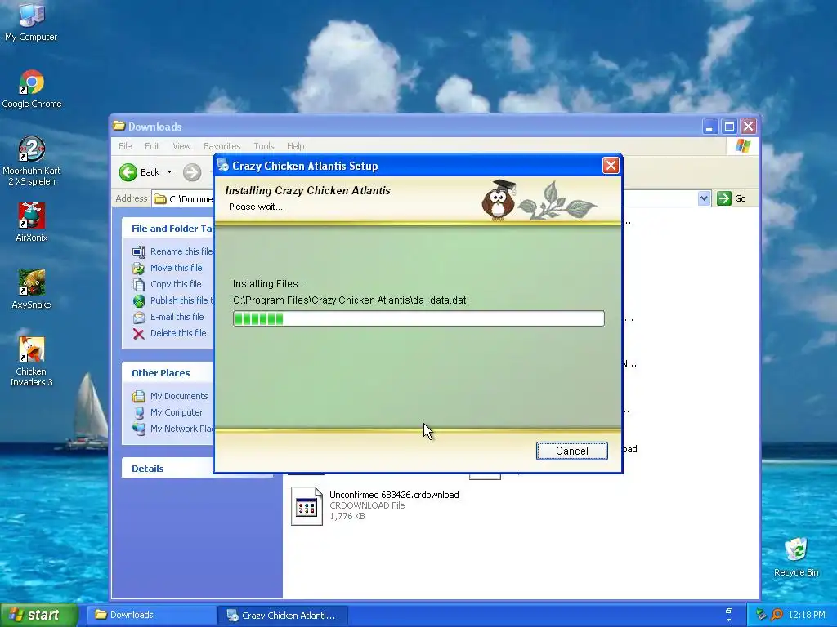The width and height of the screenshot is (837, 627).
Task: Click the owl mascot image in setup header
Action: (499, 201)
